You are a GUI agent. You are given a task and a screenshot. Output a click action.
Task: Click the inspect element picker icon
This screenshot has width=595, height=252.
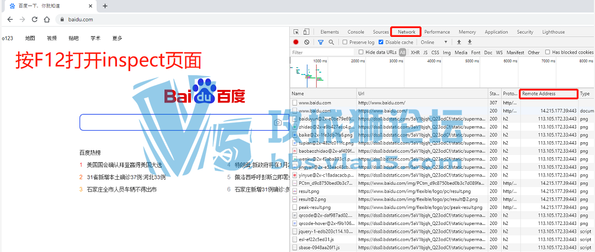tap(296, 32)
